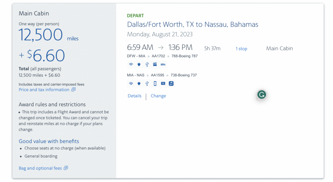The width and height of the screenshot is (333, 182).
Task: Click TV icon on MIA - NAS flight
Action: coord(163,83)
